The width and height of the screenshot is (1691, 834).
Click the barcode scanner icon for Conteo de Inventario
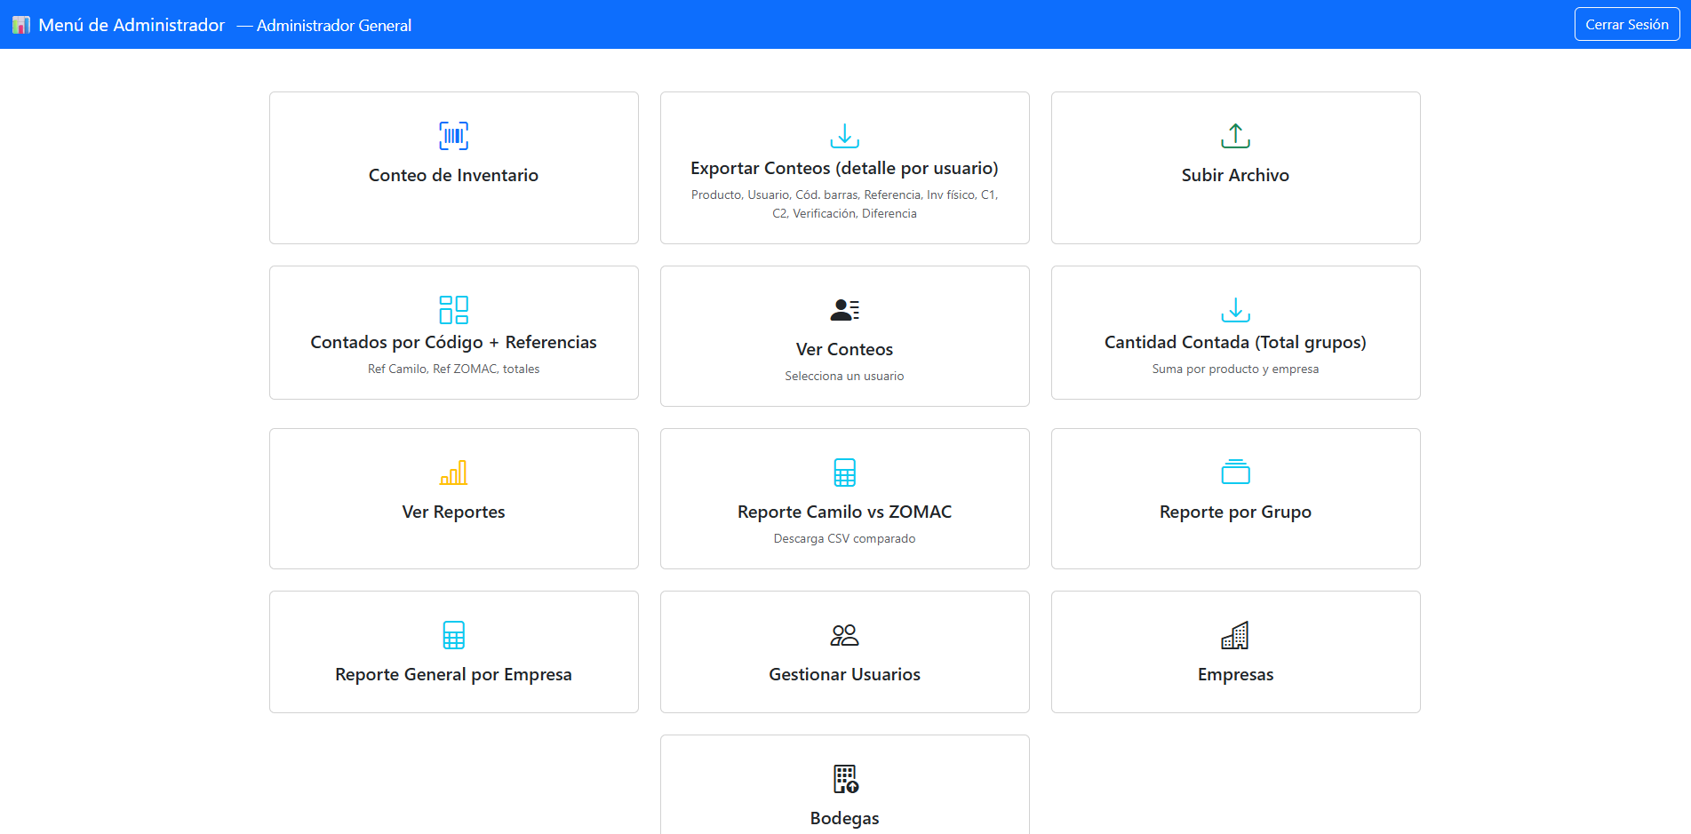tap(453, 136)
